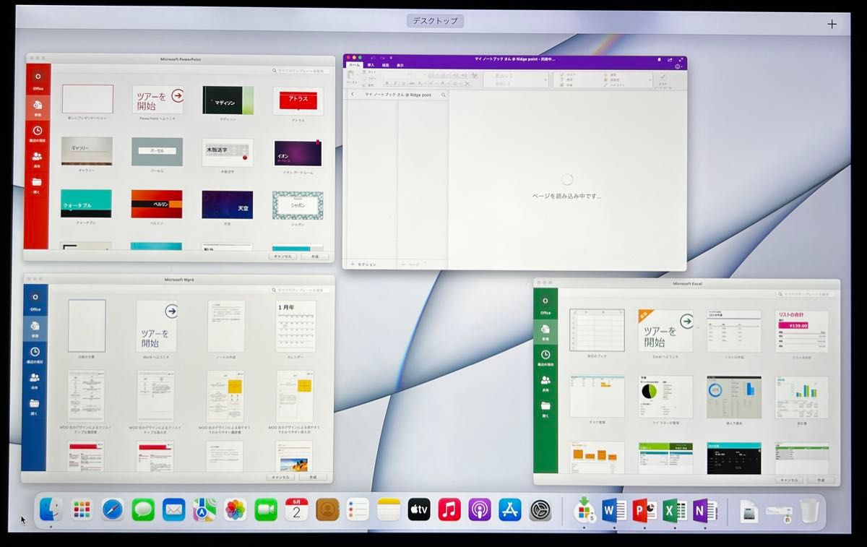Enable クラスノートツール in OneNote's ribbon
The height and width of the screenshot is (547, 867).
[x=663, y=77]
